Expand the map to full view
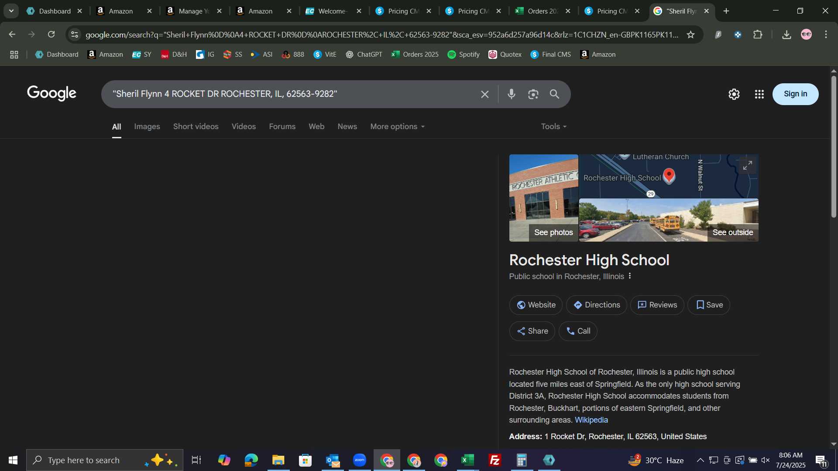 [748, 166]
